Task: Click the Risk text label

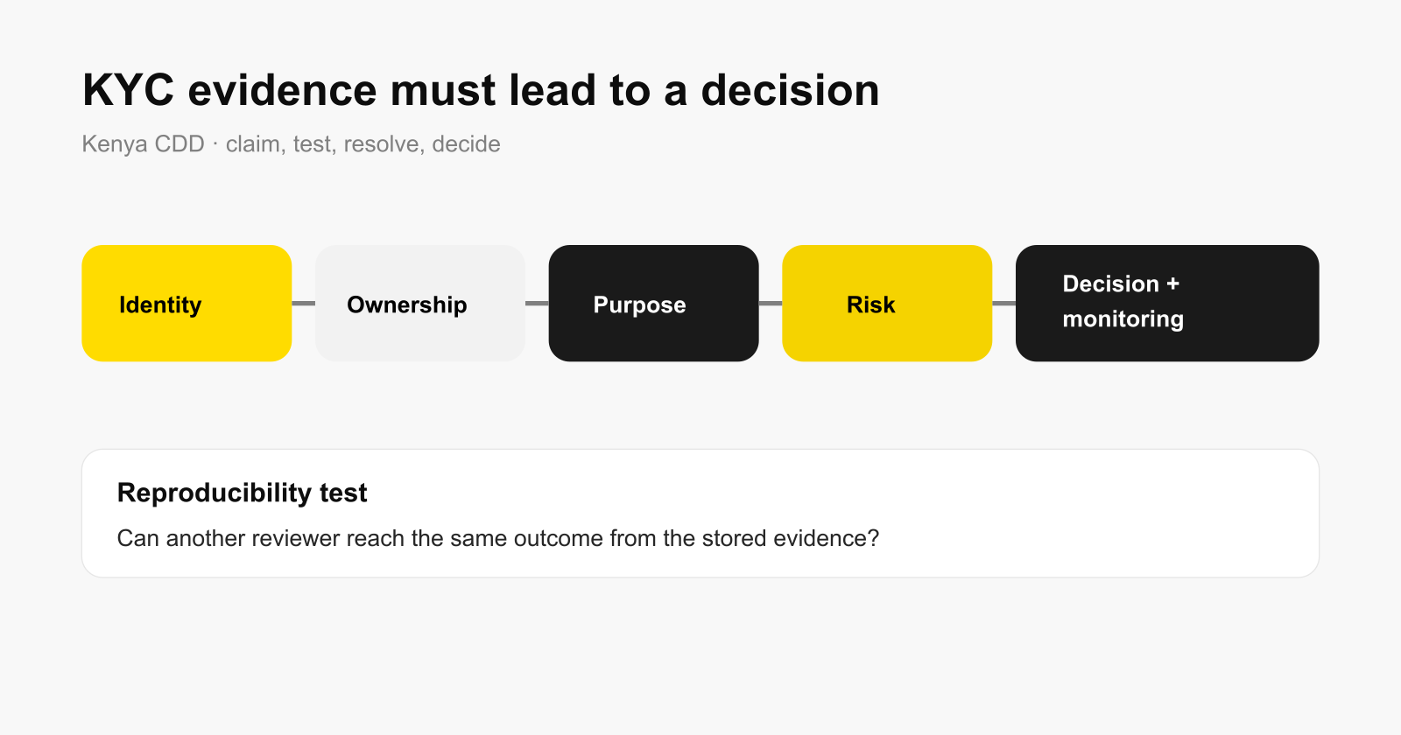Action: tap(871, 304)
